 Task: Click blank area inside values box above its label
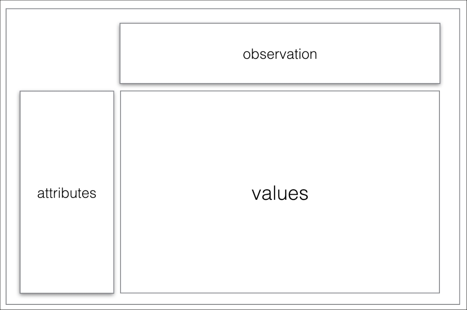coord(280,137)
